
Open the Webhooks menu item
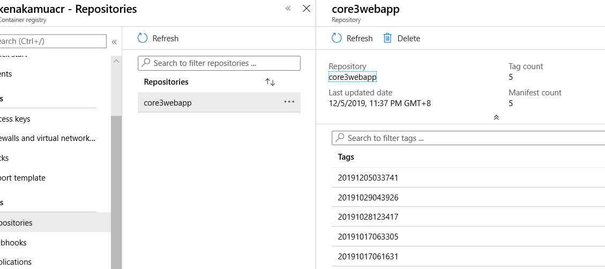pos(16,243)
